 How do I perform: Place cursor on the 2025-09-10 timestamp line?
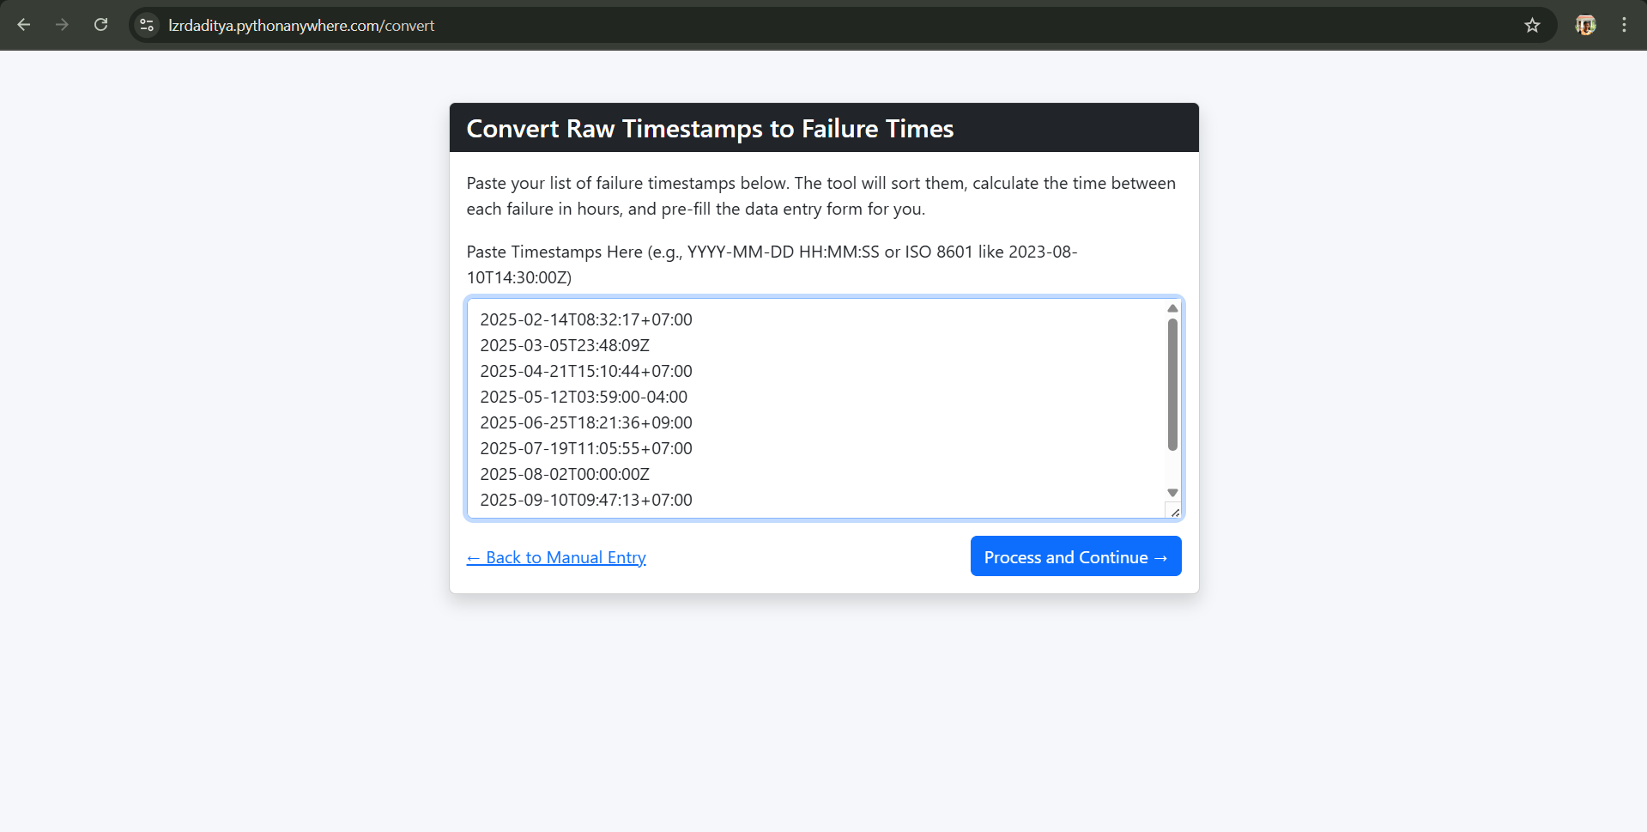tap(586, 500)
